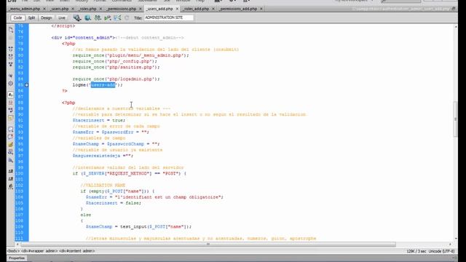This screenshot has height=262, width=466.
Task: Click the Title field ADMINISTRATION SITE
Action: [168, 17]
